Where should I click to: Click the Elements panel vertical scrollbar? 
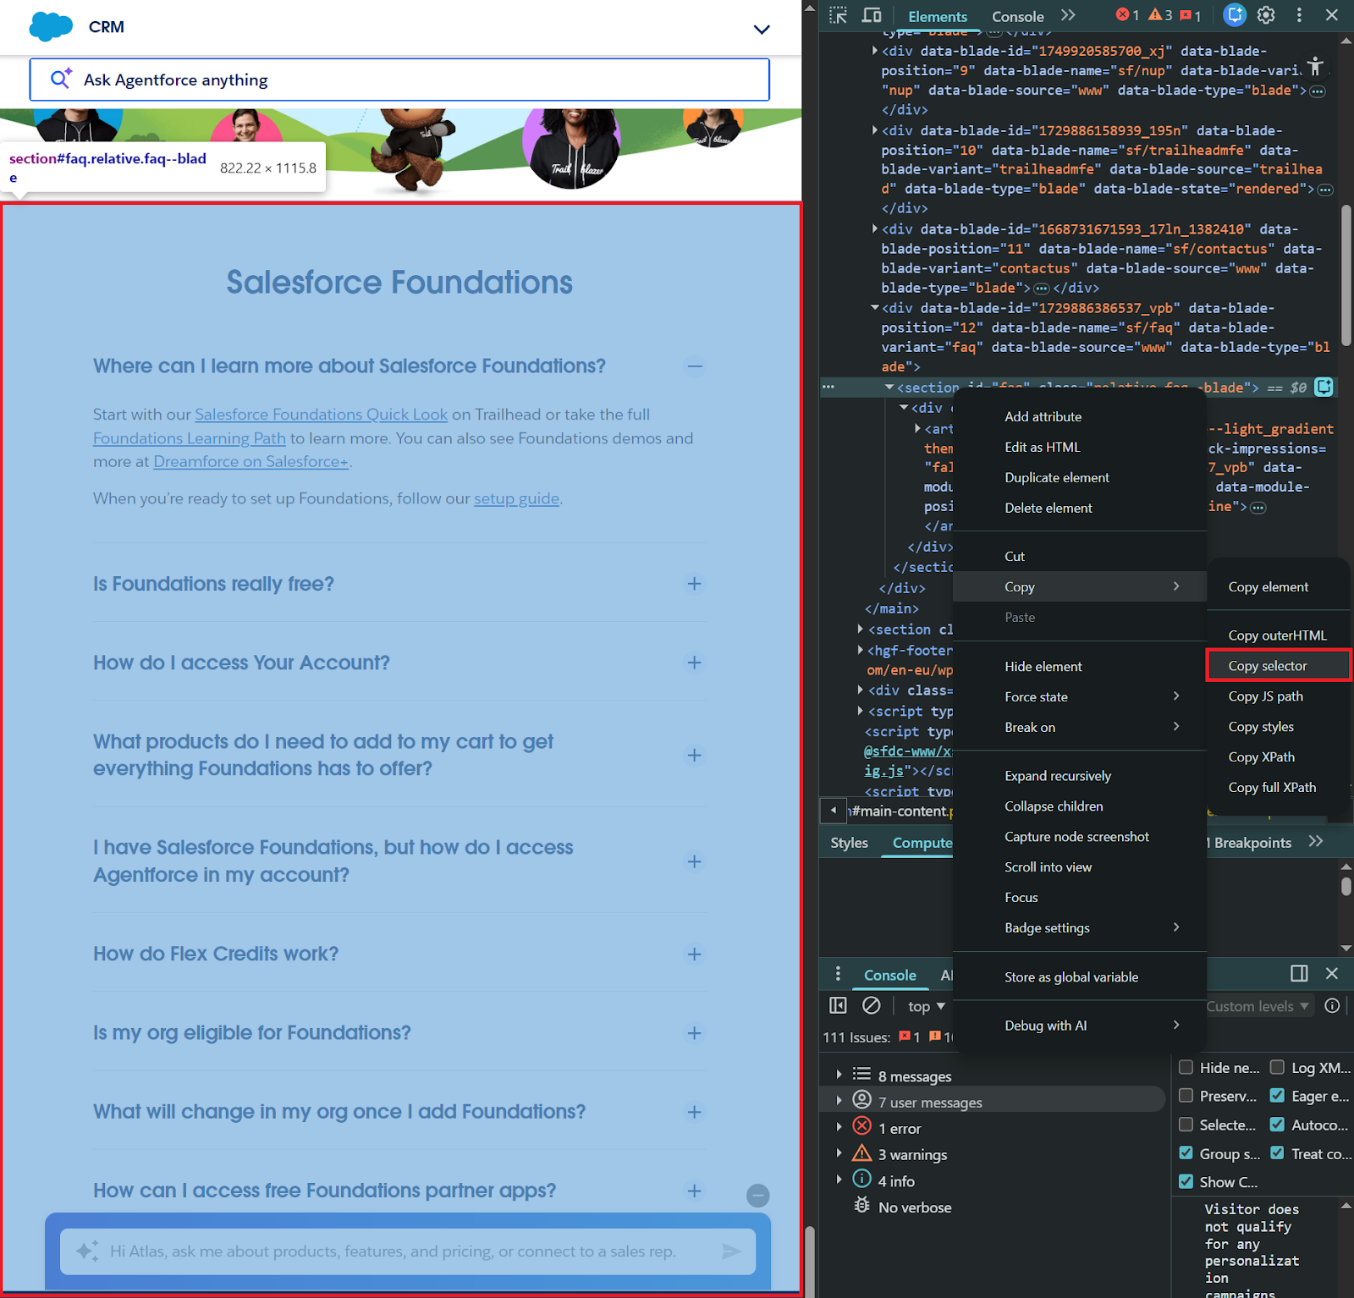tap(1346, 271)
